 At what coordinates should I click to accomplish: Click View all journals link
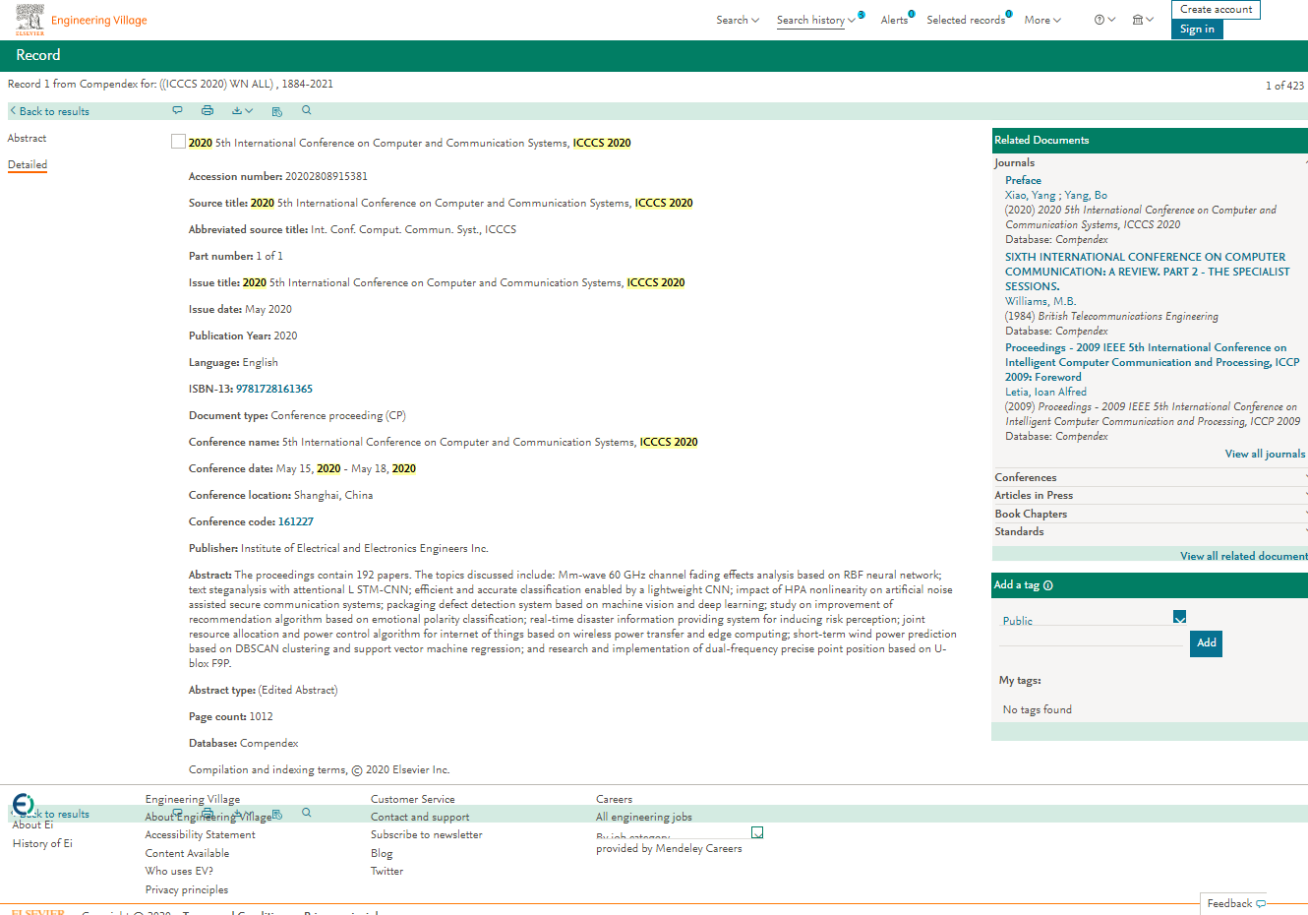coord(1265,454)
